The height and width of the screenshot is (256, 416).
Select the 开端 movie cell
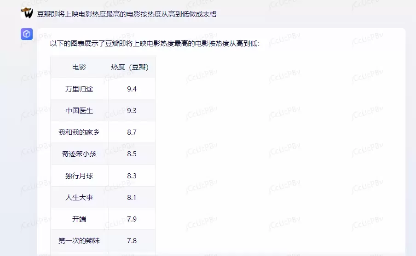[79, 219]
